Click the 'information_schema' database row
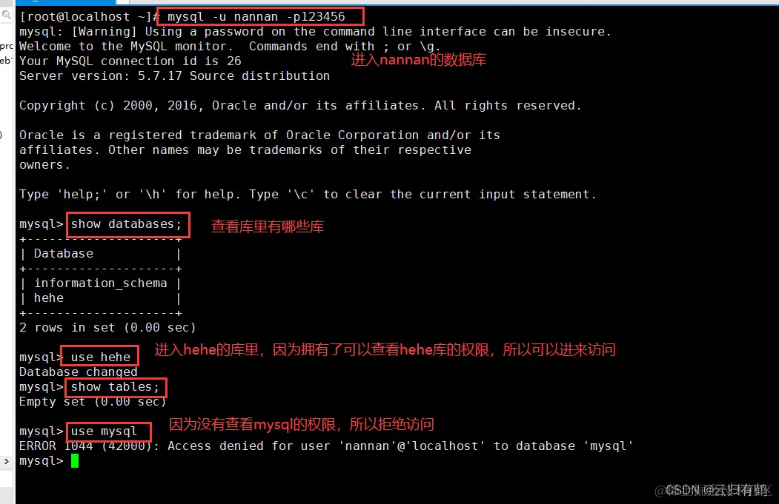779x504 pixels. pos(100,283)
